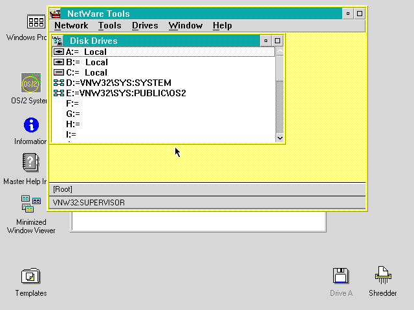Click scroll down arrow in Disk Drives list

(x=280, y=138)
